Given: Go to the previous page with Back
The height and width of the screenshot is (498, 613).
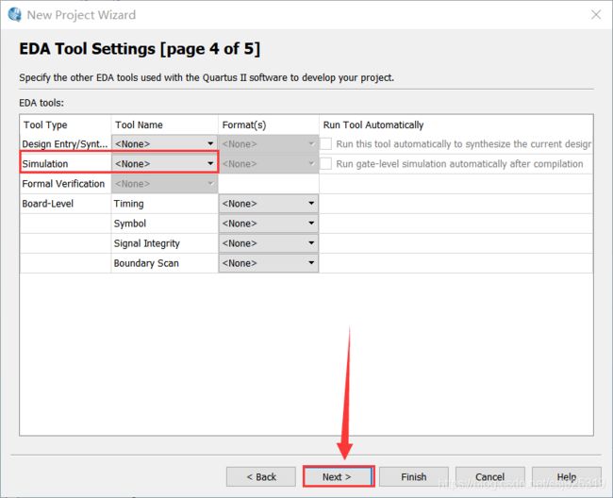Looking at the screenshot, I should (x=261, y=477).
